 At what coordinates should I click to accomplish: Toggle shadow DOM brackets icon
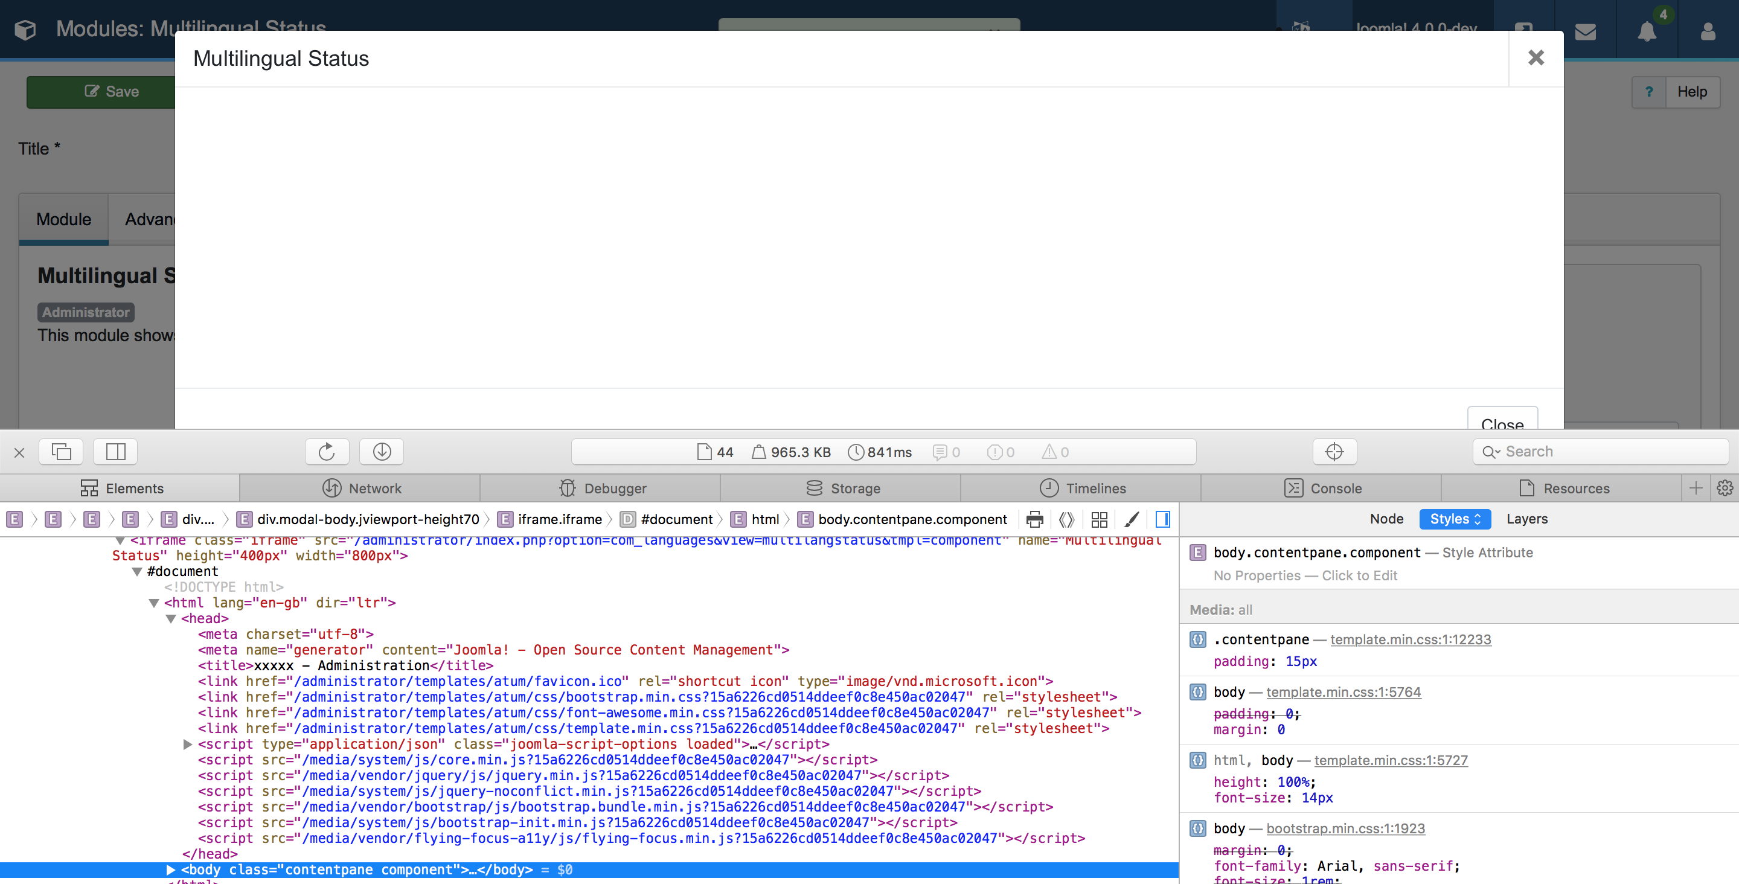point(1066,519)
